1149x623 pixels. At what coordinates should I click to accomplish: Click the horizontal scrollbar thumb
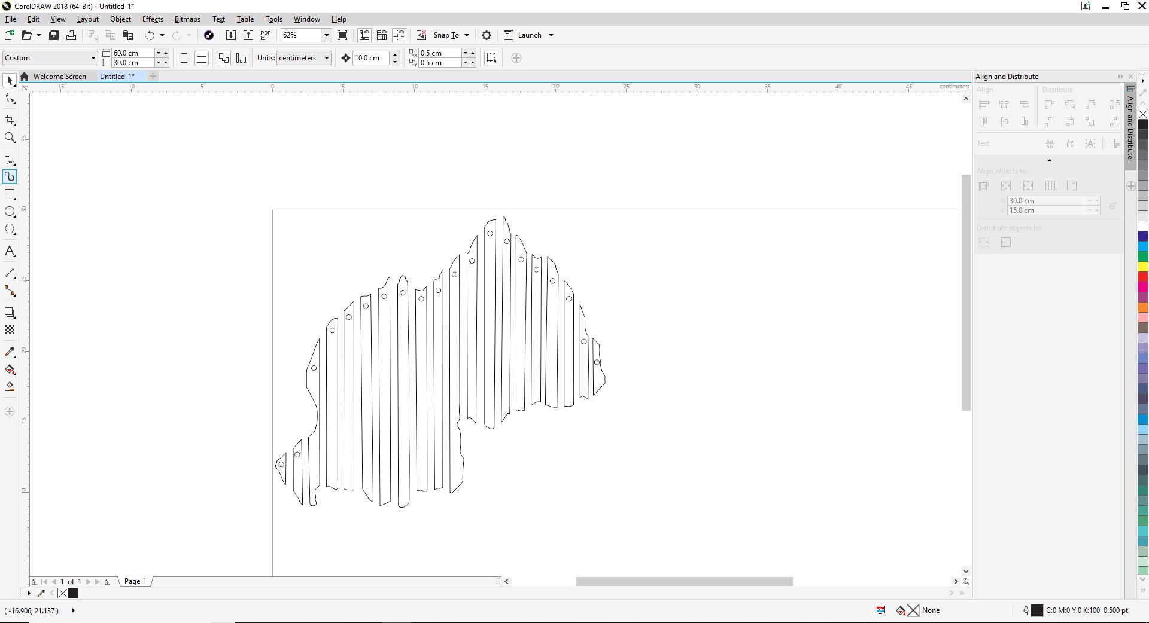pyautogui.click(x=684, y=581)
